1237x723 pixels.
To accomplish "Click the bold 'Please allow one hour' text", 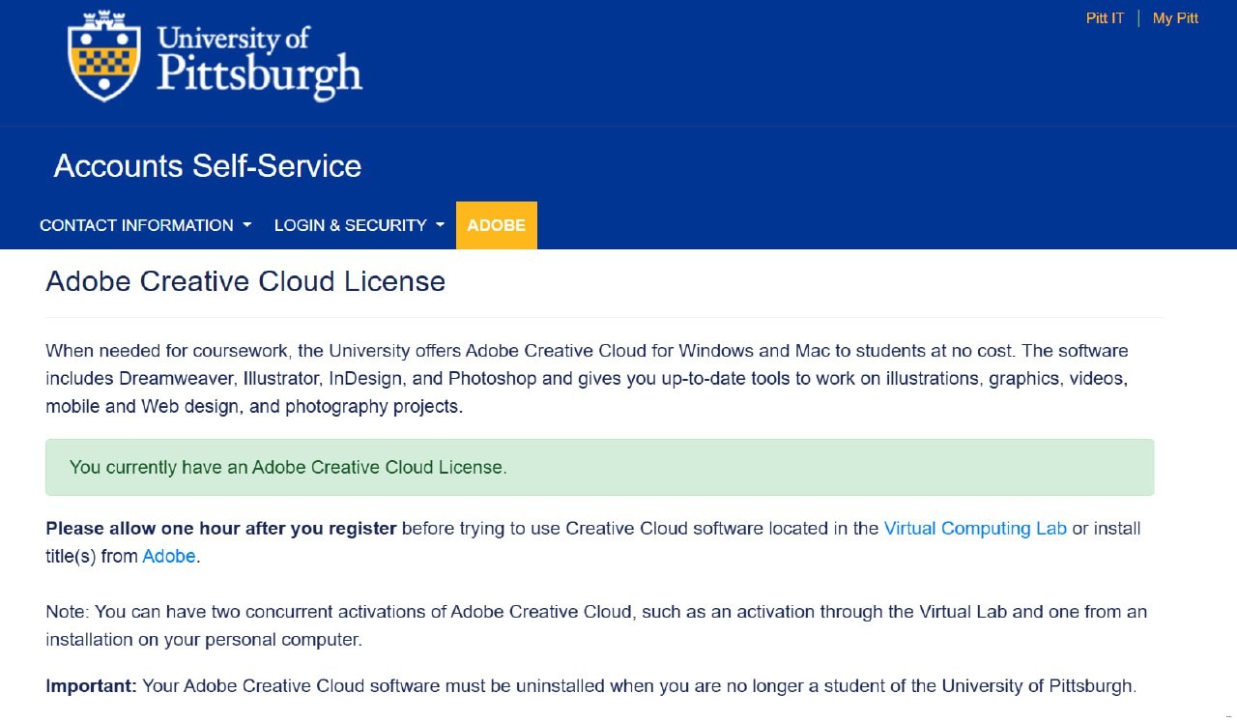I will coord(221,529).
